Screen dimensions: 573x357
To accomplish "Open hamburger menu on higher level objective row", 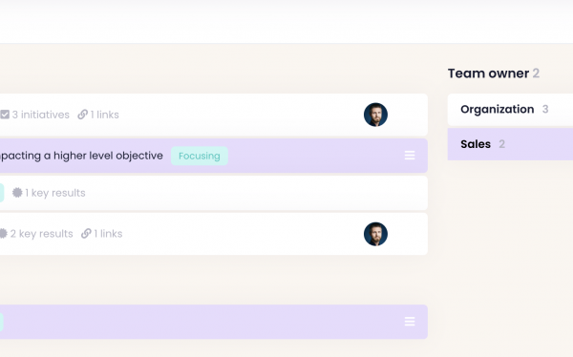I will tap(410, 156).
